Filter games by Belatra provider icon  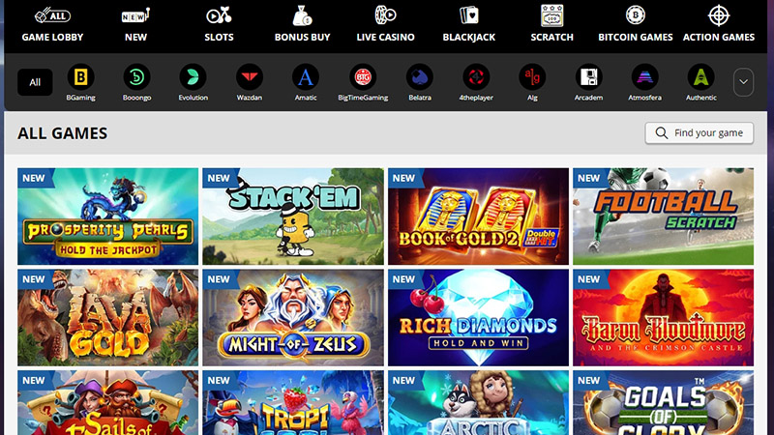(420, 77)
